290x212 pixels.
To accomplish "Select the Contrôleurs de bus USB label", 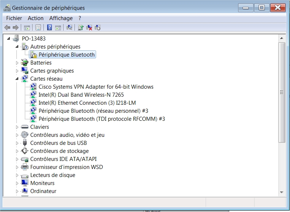I will click(x=58, y=143).
